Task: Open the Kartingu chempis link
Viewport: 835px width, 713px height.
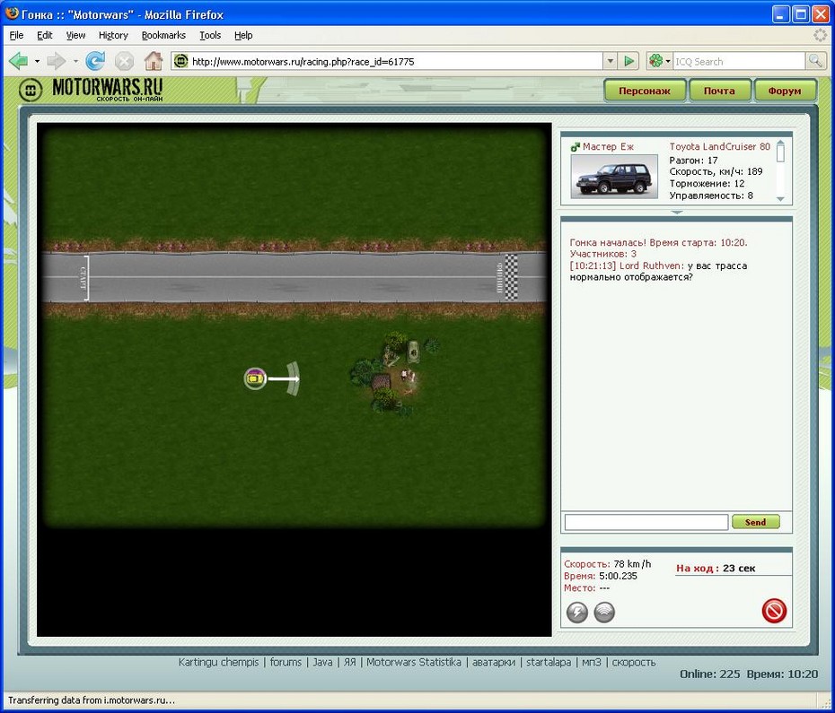Action: click(x=218, y=663)
